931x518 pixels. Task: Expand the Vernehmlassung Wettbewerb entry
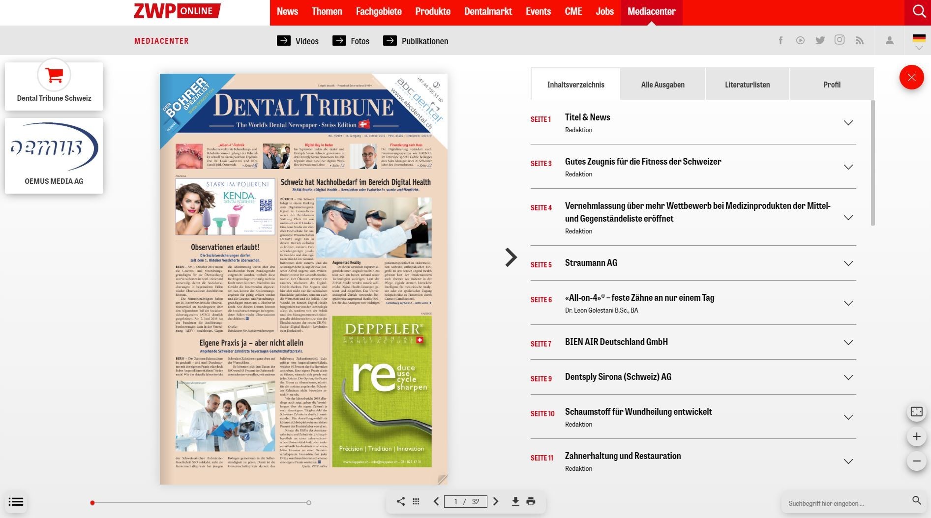(848, 218)
